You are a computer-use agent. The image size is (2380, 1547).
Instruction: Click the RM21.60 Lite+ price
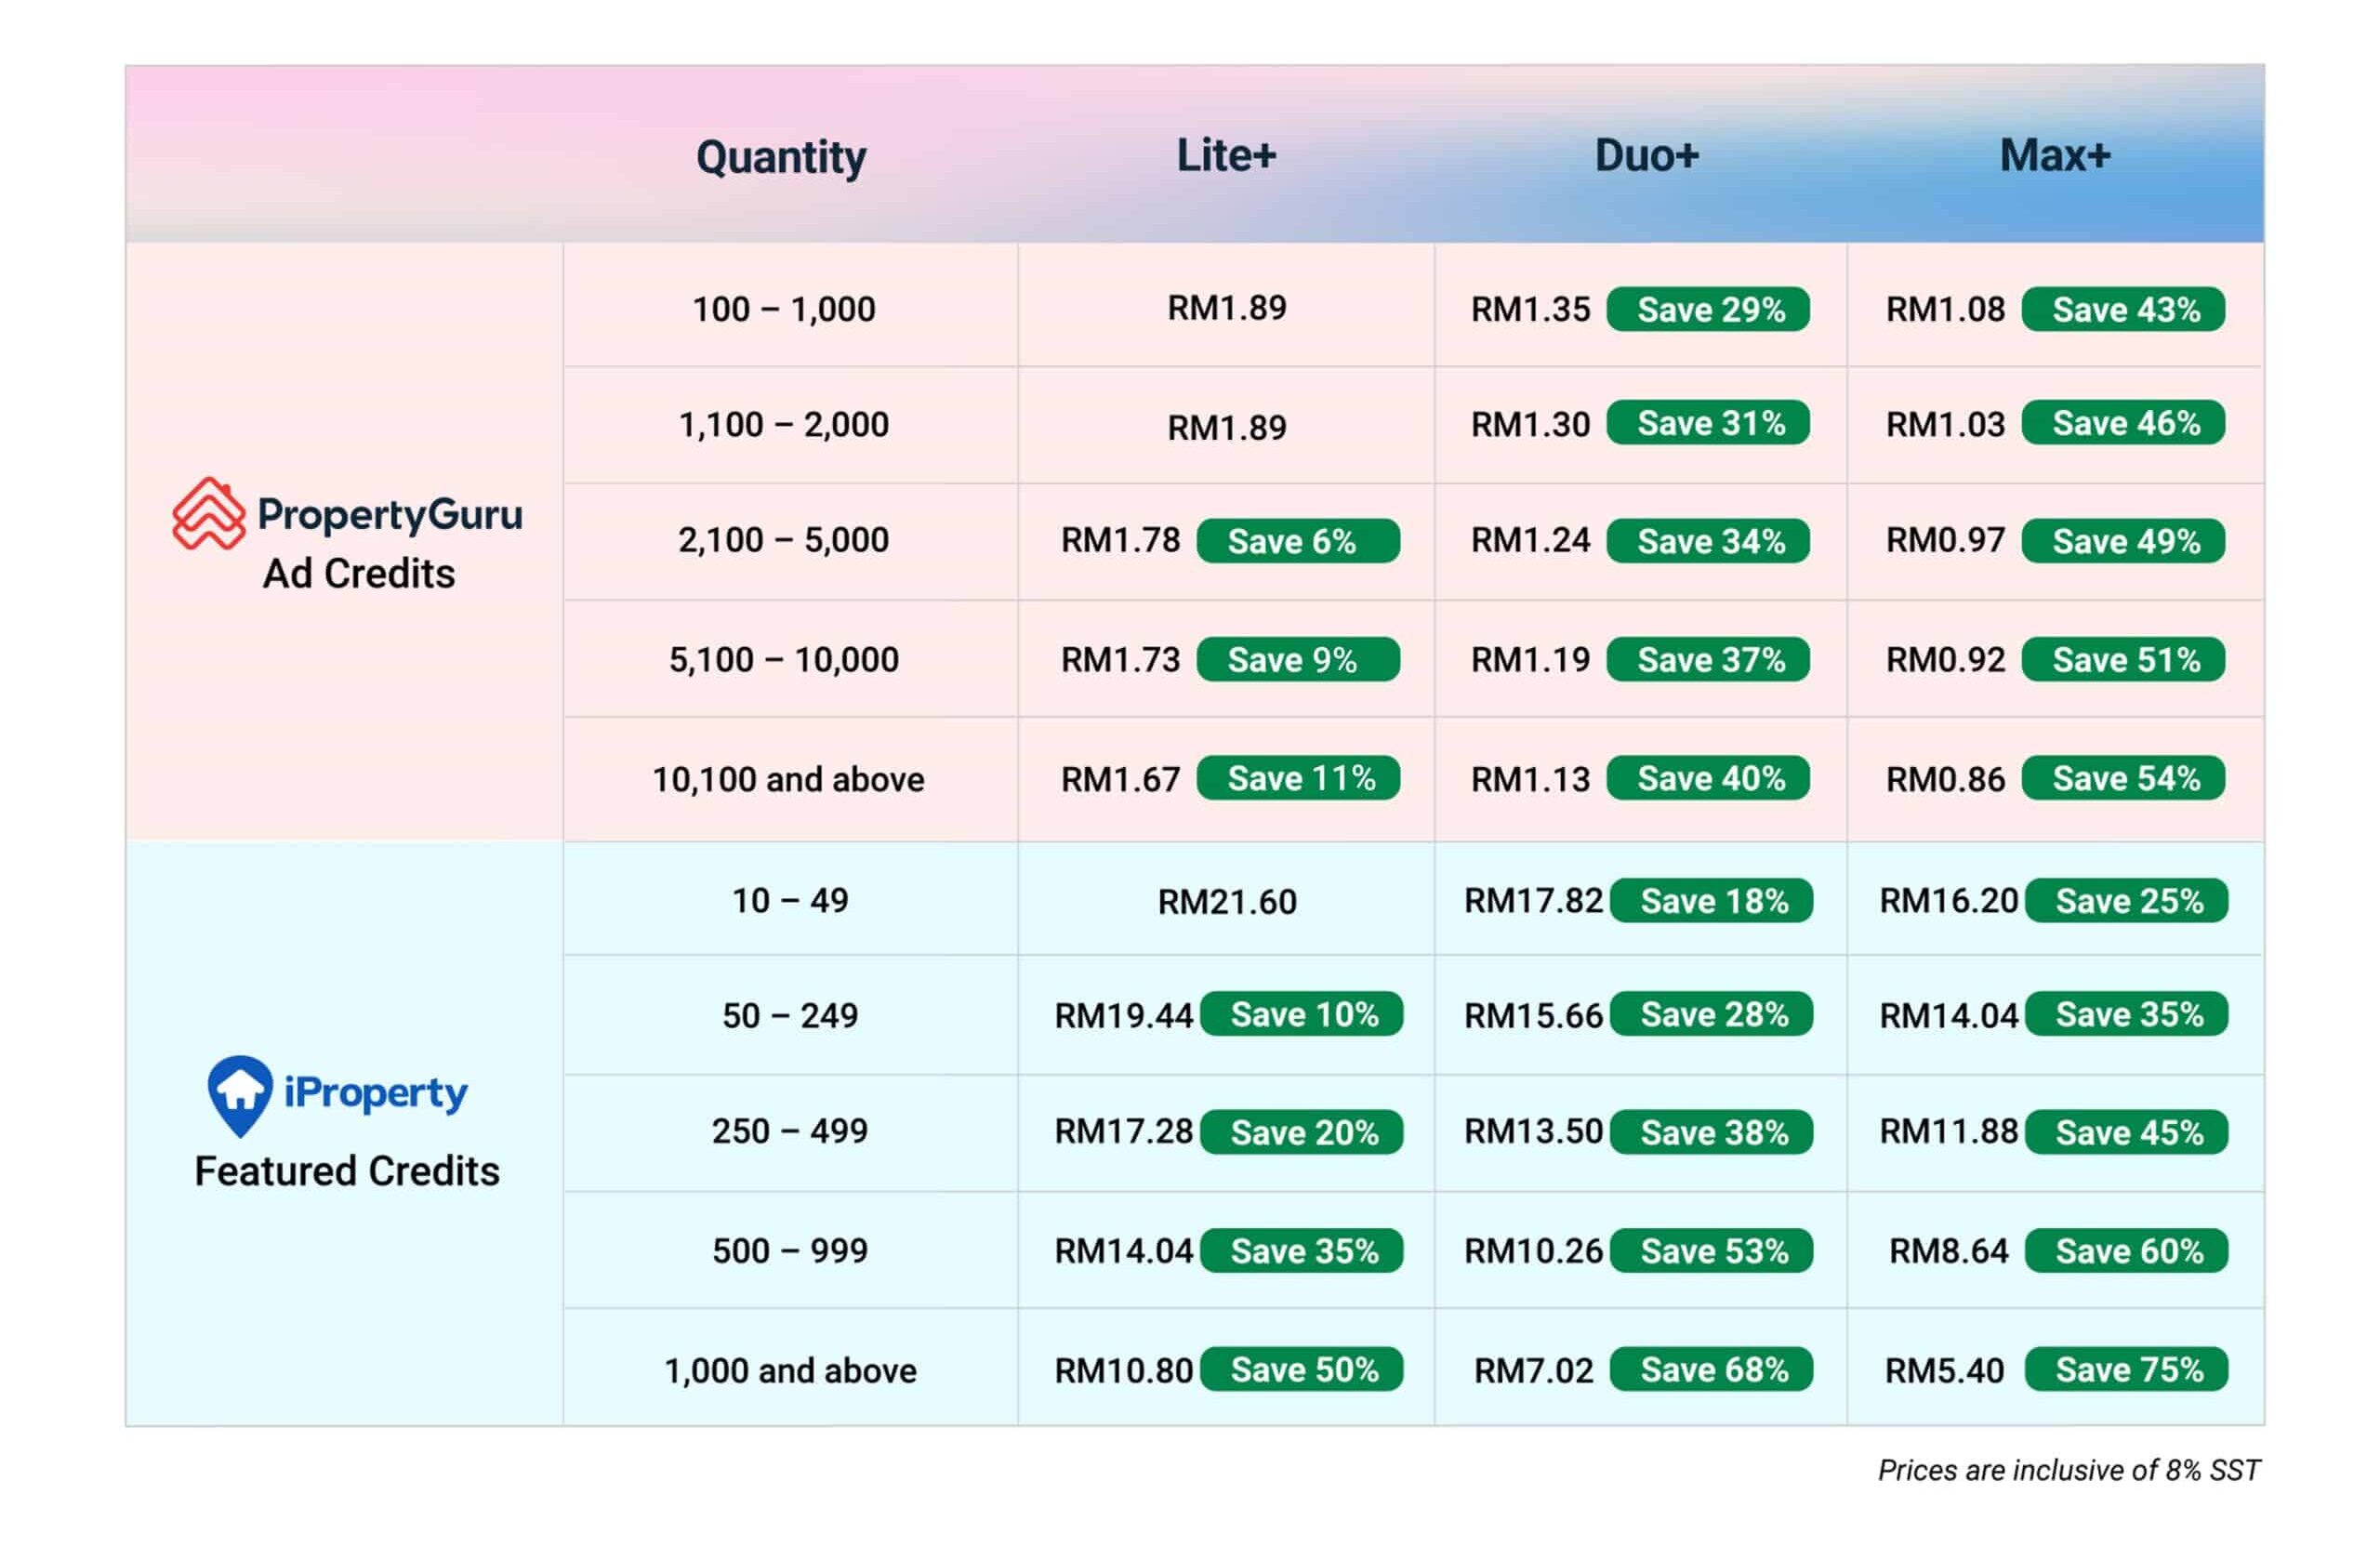(x=1227, y=902)
